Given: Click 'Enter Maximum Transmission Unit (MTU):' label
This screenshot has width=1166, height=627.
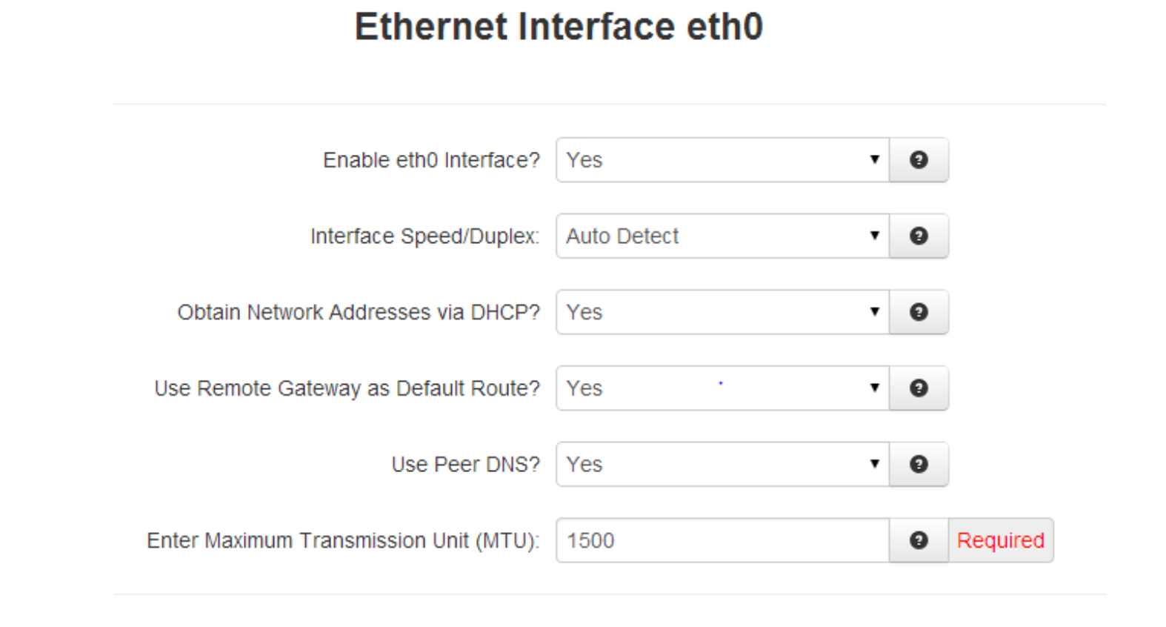Looking at the screenshot, I should pos(344,541).
